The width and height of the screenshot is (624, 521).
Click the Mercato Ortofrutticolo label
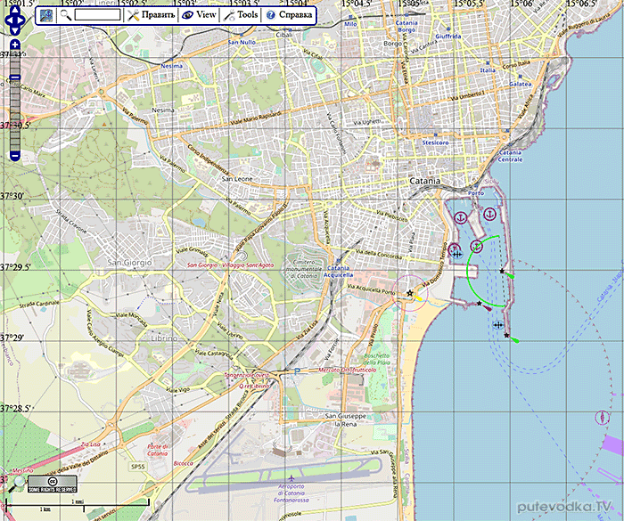(347, 370)
